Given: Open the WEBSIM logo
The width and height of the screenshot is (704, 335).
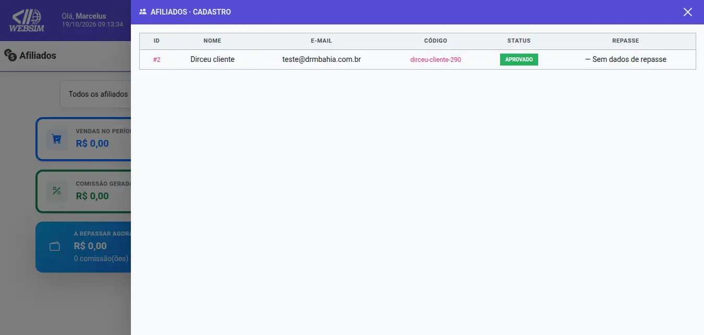Looking at the screenshot, I should click(27, 21).
